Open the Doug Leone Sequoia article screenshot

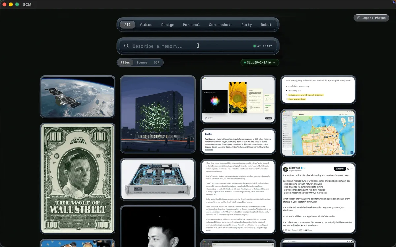click(238, 197)
